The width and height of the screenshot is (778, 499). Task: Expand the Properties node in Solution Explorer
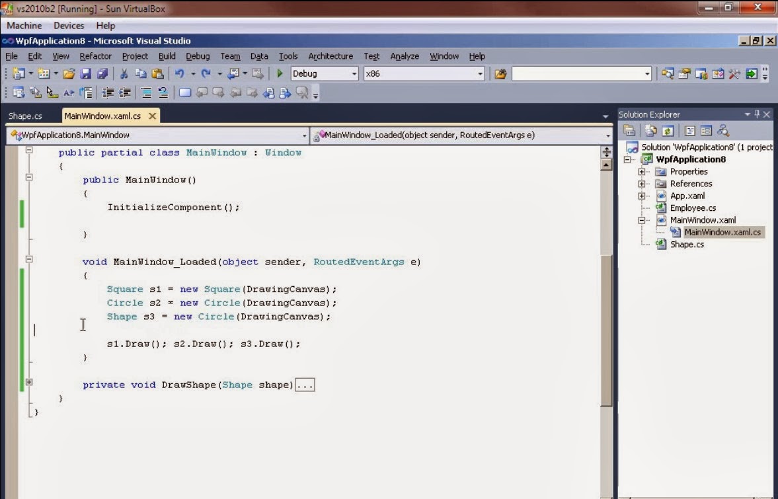[642, 172]
